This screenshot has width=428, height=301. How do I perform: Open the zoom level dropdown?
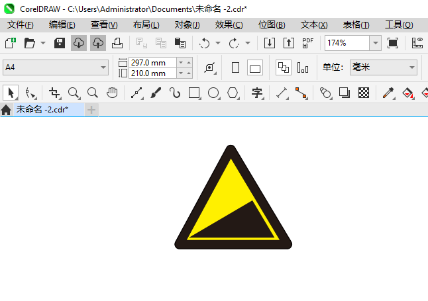(375, 43)
